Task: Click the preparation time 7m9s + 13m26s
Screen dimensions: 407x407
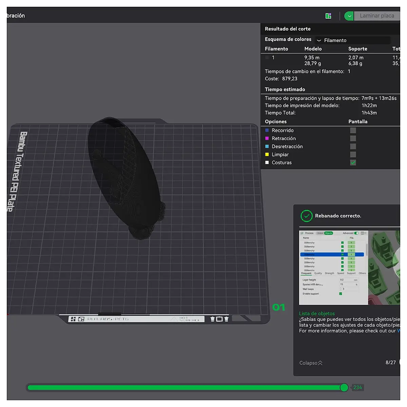Action: coord(379,98)
